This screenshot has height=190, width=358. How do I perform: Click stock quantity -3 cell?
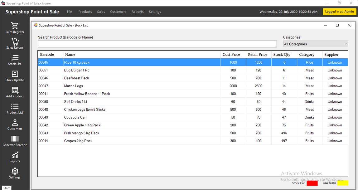[284, 62]
